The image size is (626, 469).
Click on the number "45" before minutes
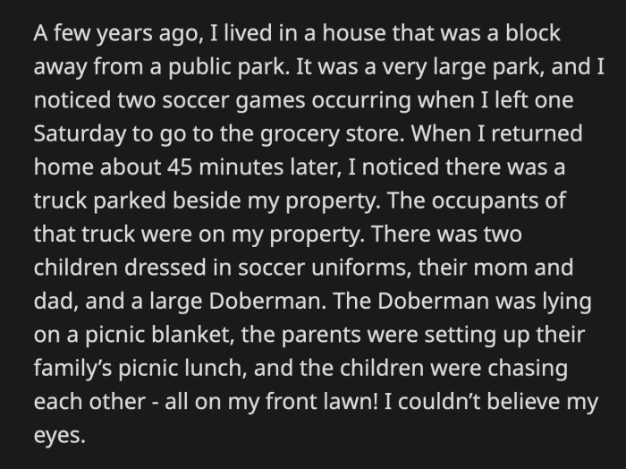pyautogui.click(x=179, y=167)
